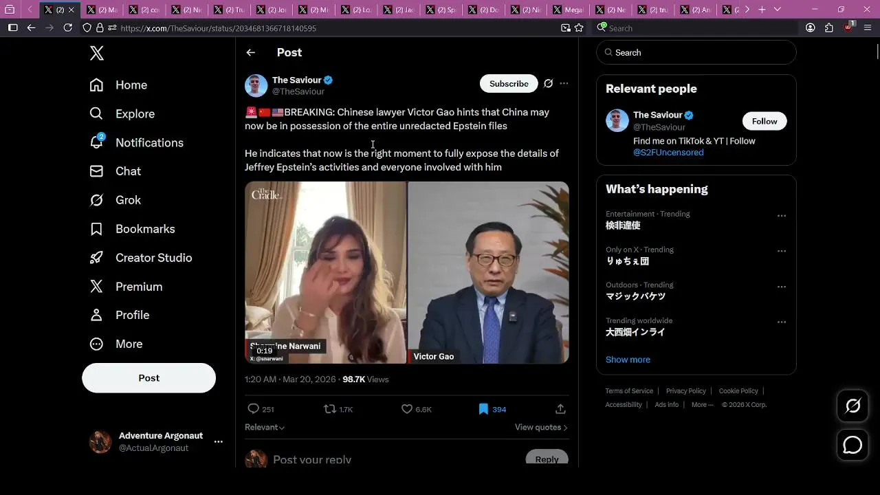Click the Subscribe button
This screenshot has width=880, height=495.
509,84
